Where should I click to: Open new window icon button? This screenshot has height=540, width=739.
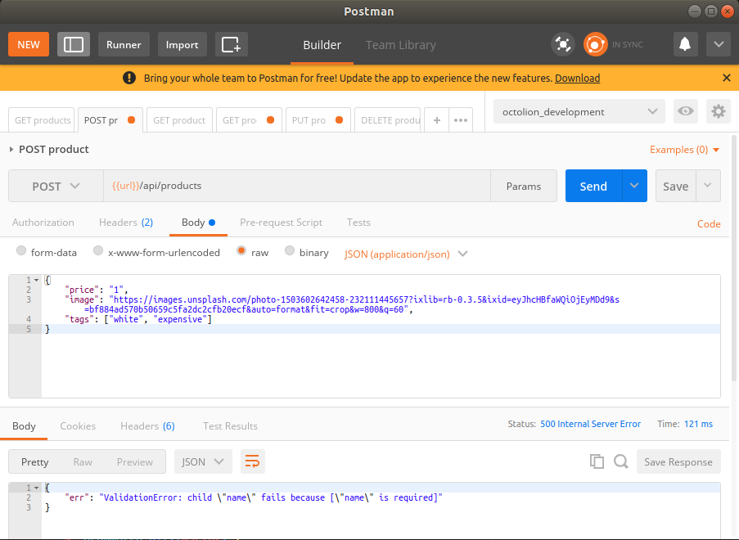click(x=232, y=45)
